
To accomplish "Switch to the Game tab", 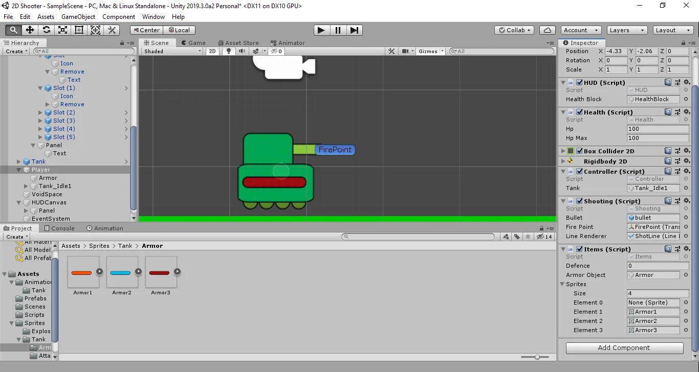I will 193,43.
